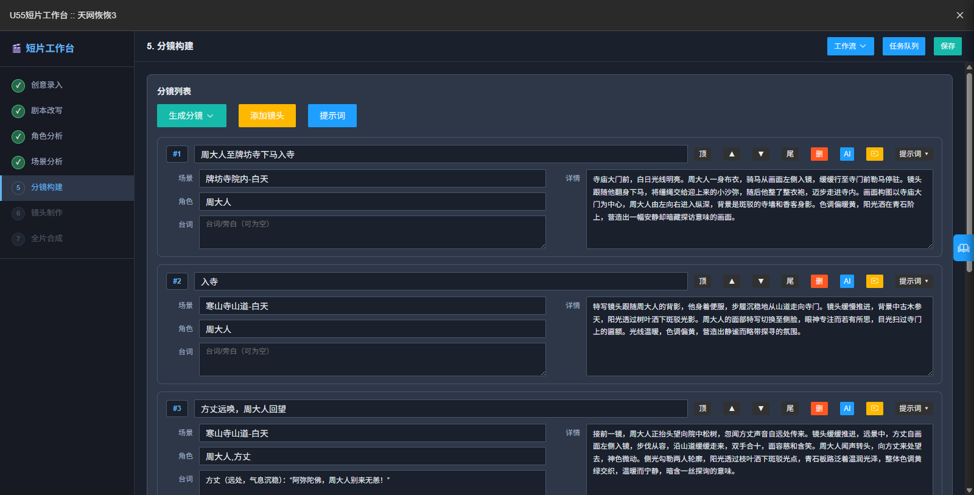Move shot #3 up with the triangle
Image resolution: width=974 pixels, height=495 pixels.
pyautogui.click(x=732, y=409)
